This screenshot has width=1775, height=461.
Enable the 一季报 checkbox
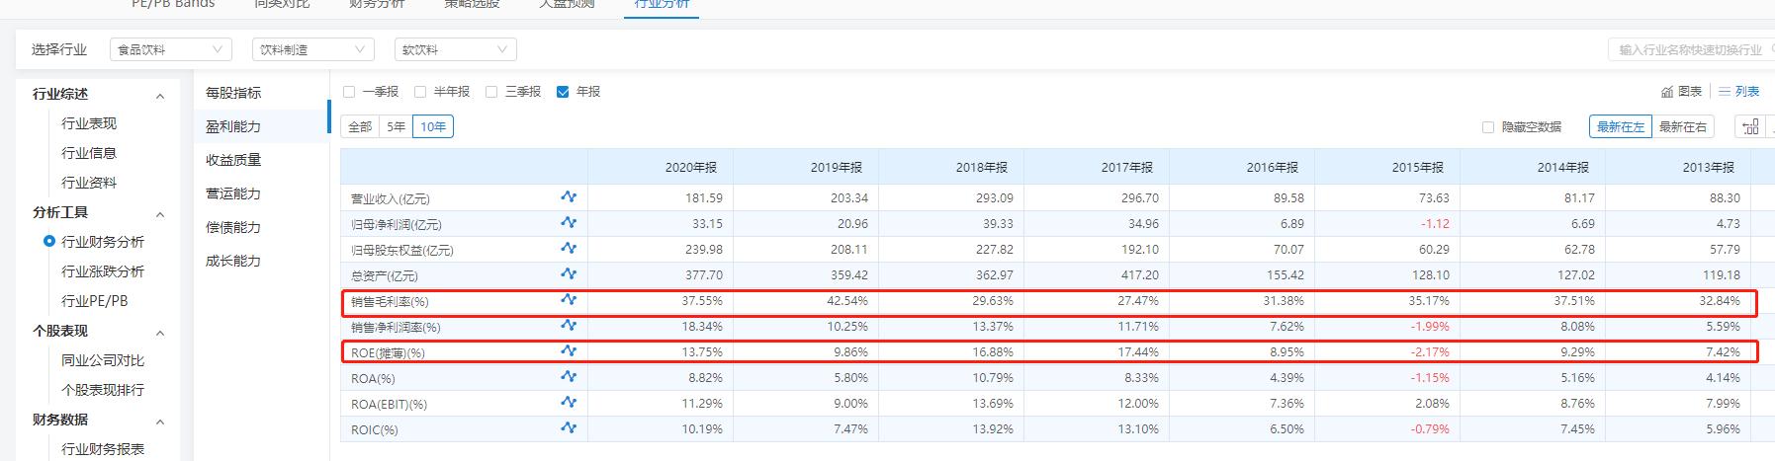tap(349, 92)
